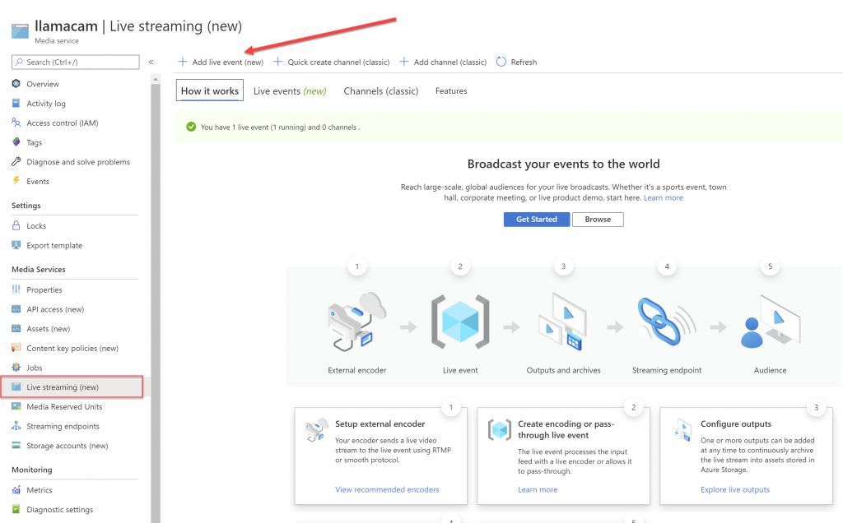Select Live streaming (new) in sidebar
Viewport: 843px width, 523px height.
click(72, 387)
